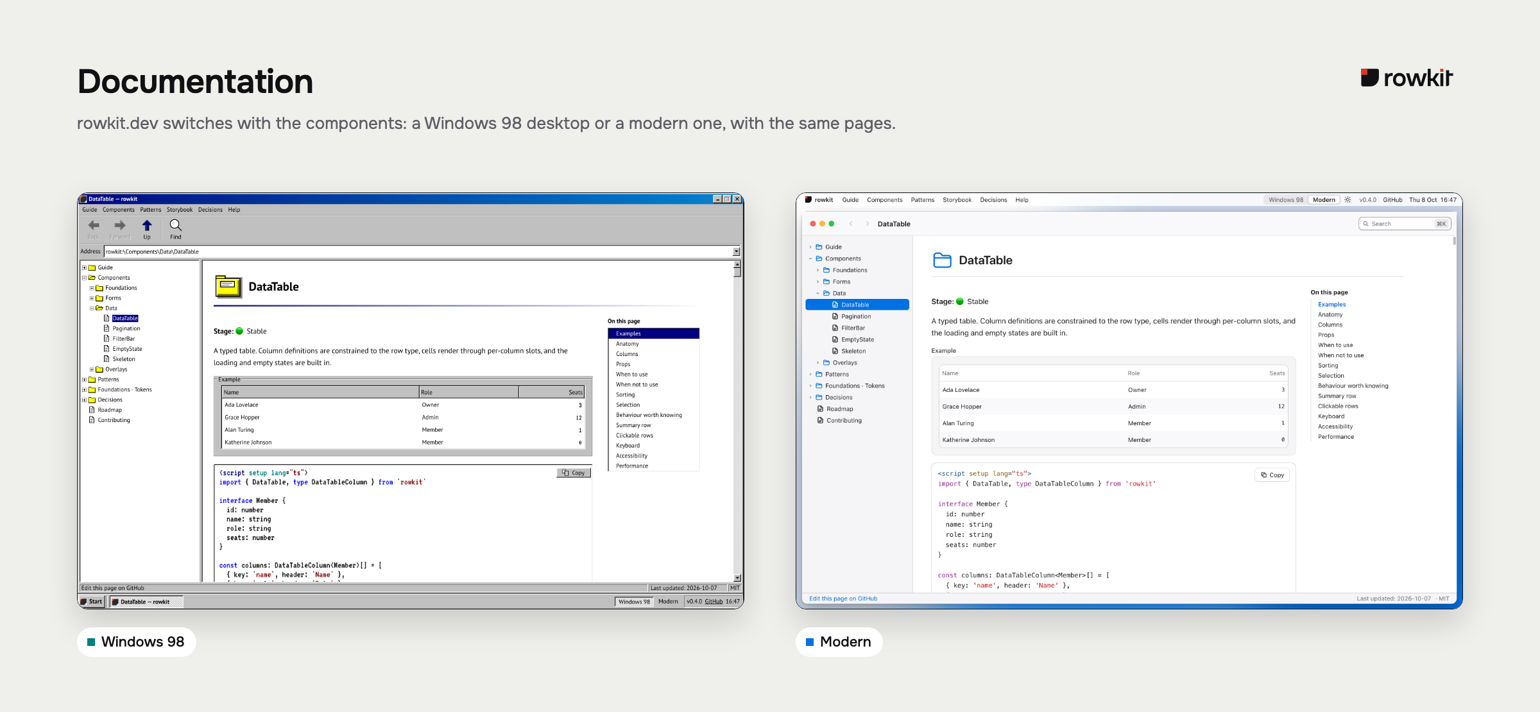Click the green window button in Modern window
The width and height of the screenshot is (1540, 712).
click(832, 224)
